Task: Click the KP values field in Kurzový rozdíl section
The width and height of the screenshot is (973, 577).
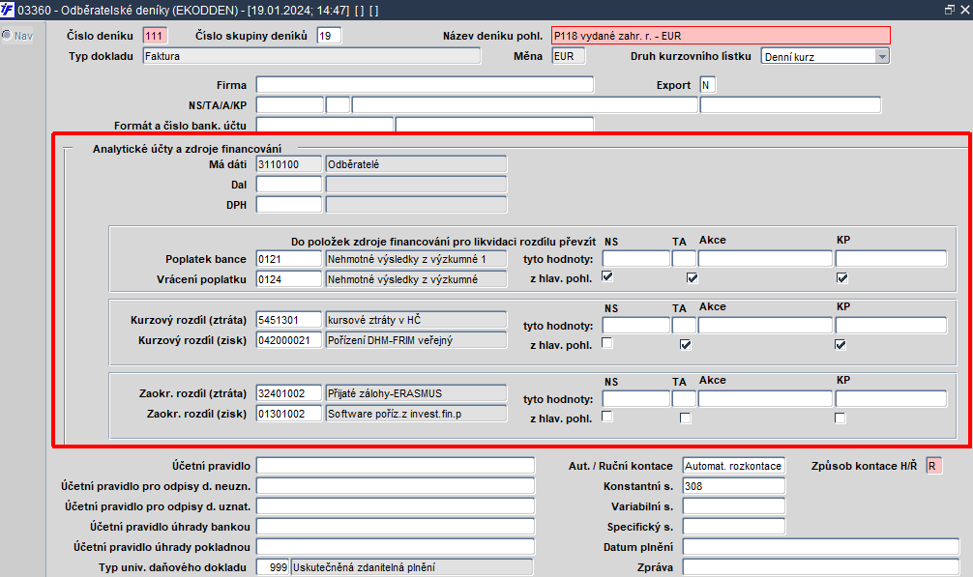Action: pyautogui.click(x=891, y=326)
